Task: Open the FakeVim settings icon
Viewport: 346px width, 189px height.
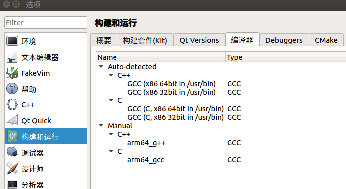Action: point(12,73)
